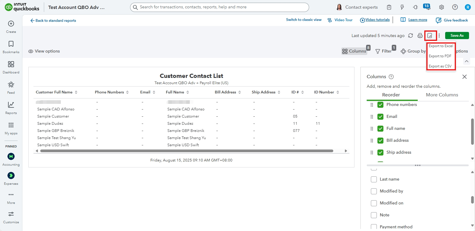Click Back to standard reports link

click(x=53, y=21)
